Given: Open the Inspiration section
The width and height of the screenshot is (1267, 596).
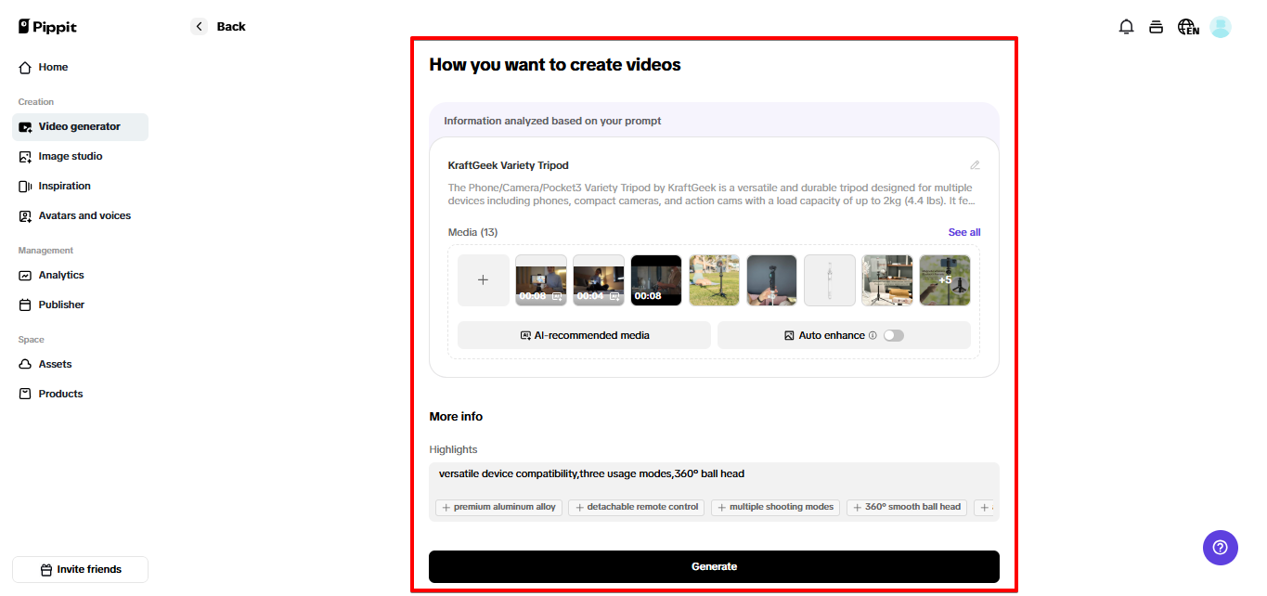Looking at the screenshot, I should (x=65, y=186).
